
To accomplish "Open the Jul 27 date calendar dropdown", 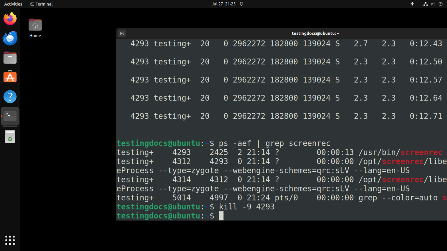I will 223,4.
